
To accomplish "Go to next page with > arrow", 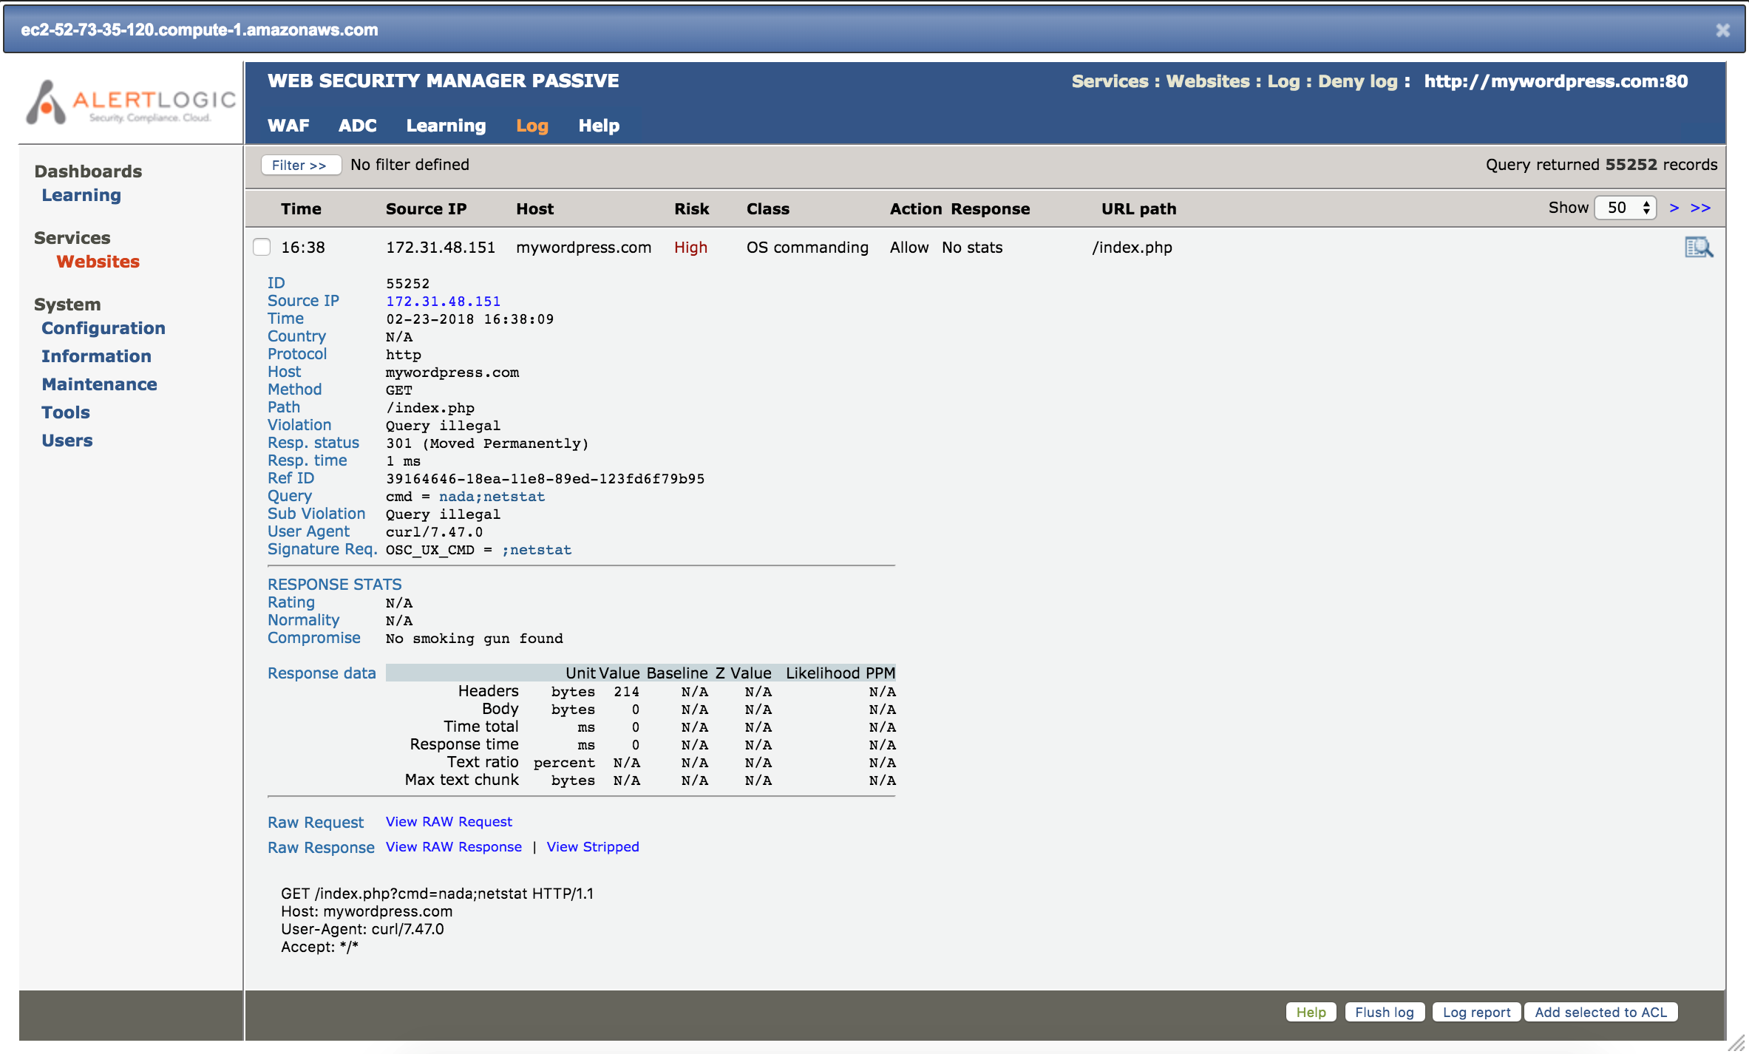I will tap(1674, 208).
